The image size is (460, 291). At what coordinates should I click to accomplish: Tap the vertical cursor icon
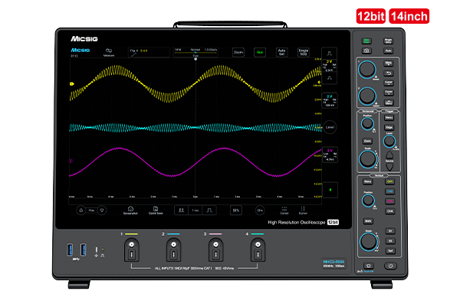pos(303,210)
